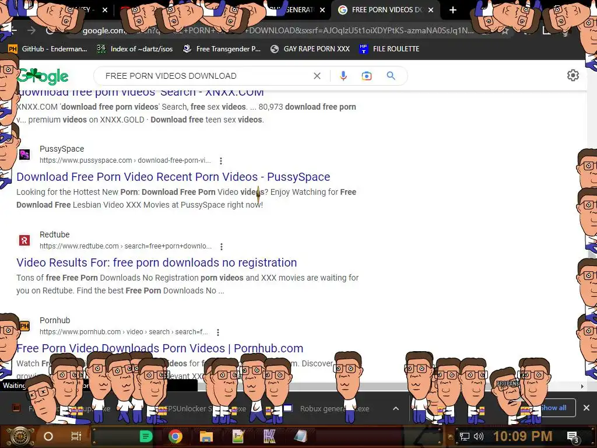Click the browser forward arrow
597x448 pixels.
click(x=31, y=30)
